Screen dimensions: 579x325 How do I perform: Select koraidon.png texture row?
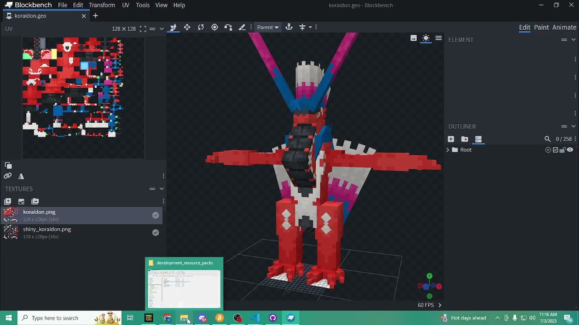coord(81,215)
